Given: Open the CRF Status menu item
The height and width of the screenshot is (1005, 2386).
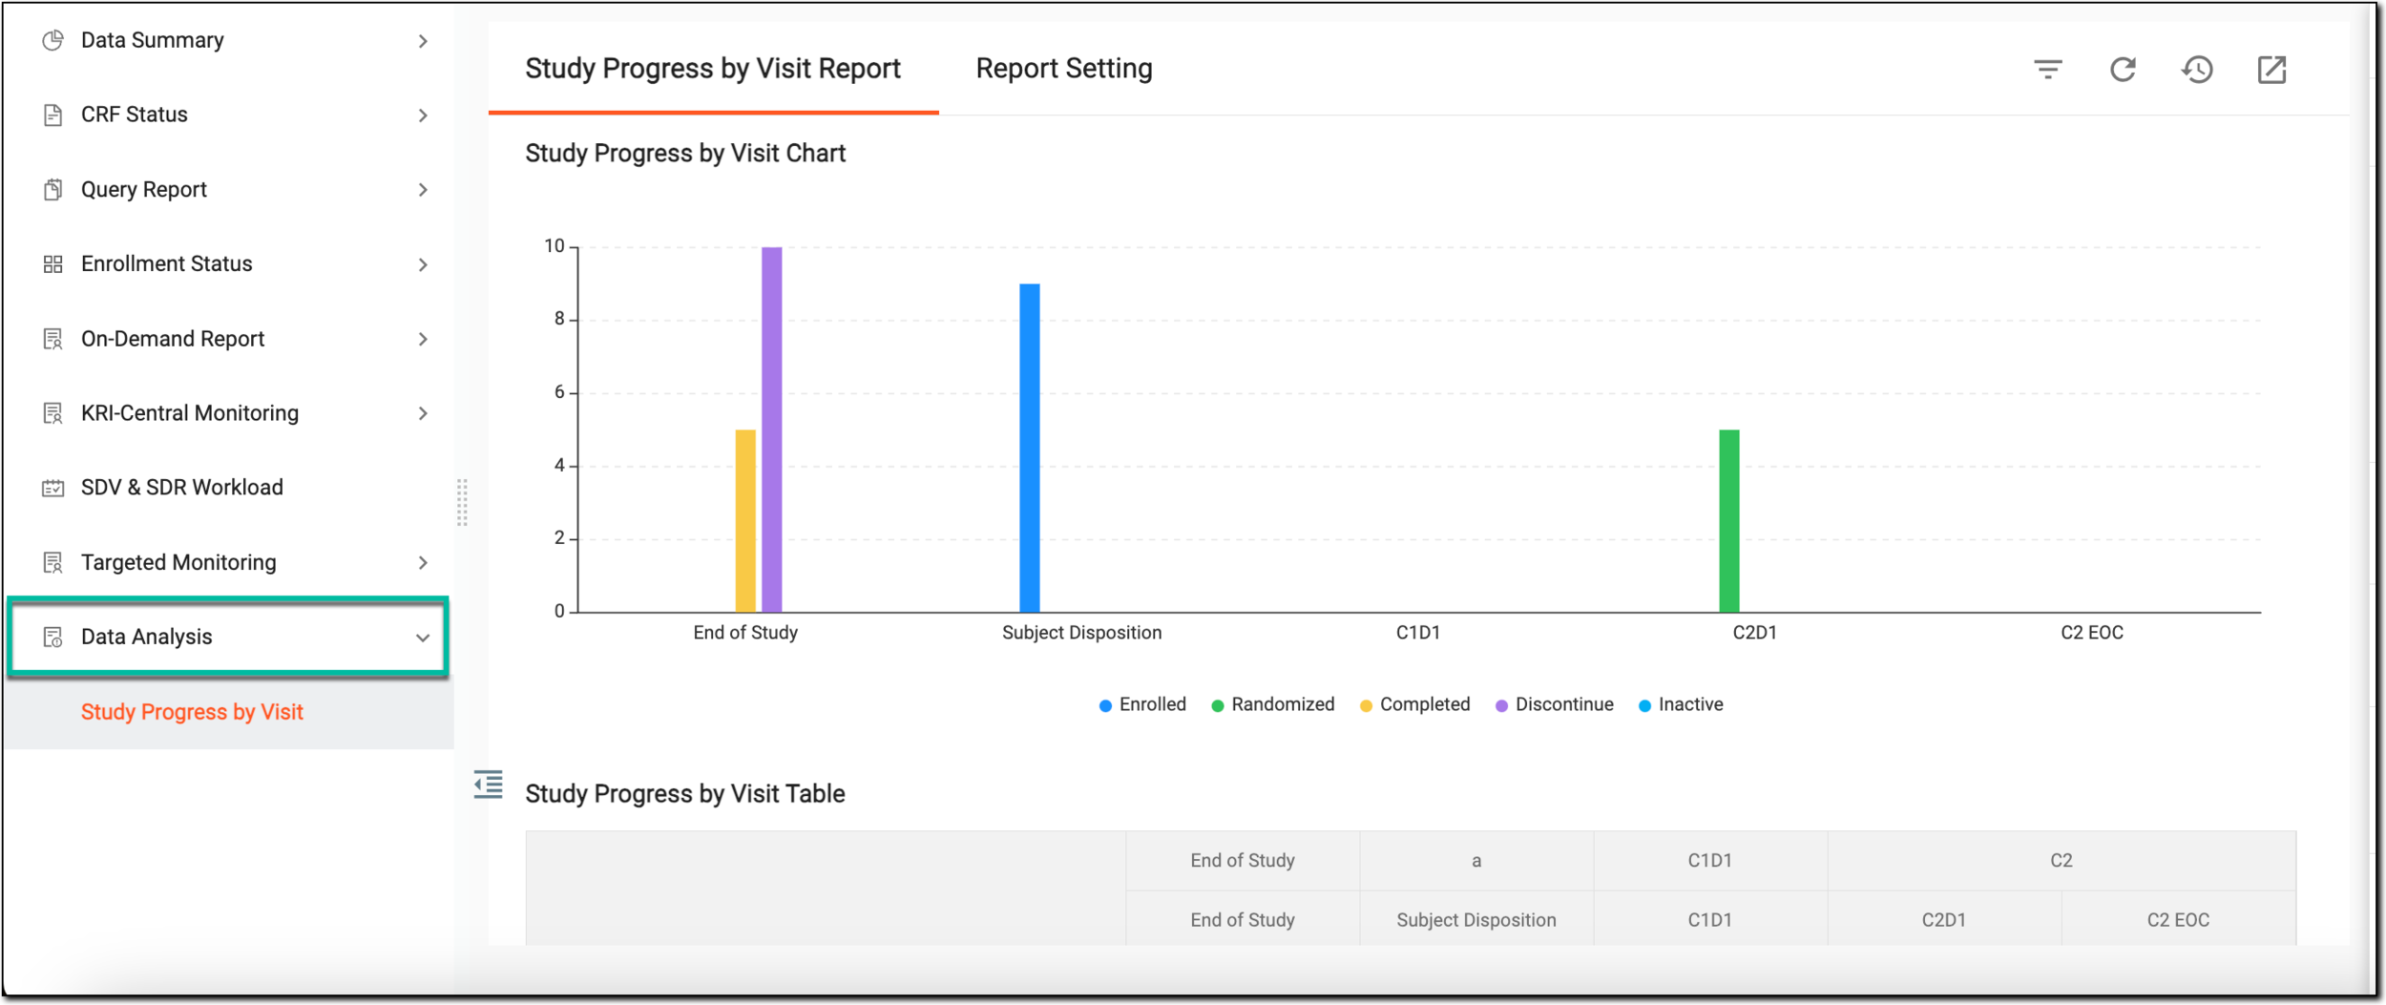Looking at the screenshot, I should coord(229,115).
